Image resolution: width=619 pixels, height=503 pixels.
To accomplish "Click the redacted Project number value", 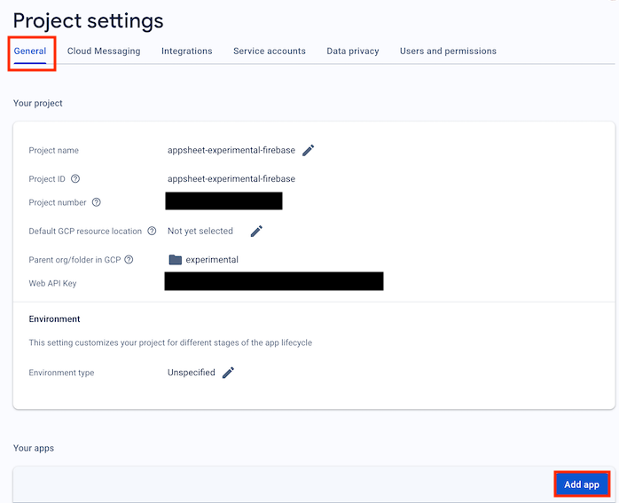I will [x=223, y=201].
